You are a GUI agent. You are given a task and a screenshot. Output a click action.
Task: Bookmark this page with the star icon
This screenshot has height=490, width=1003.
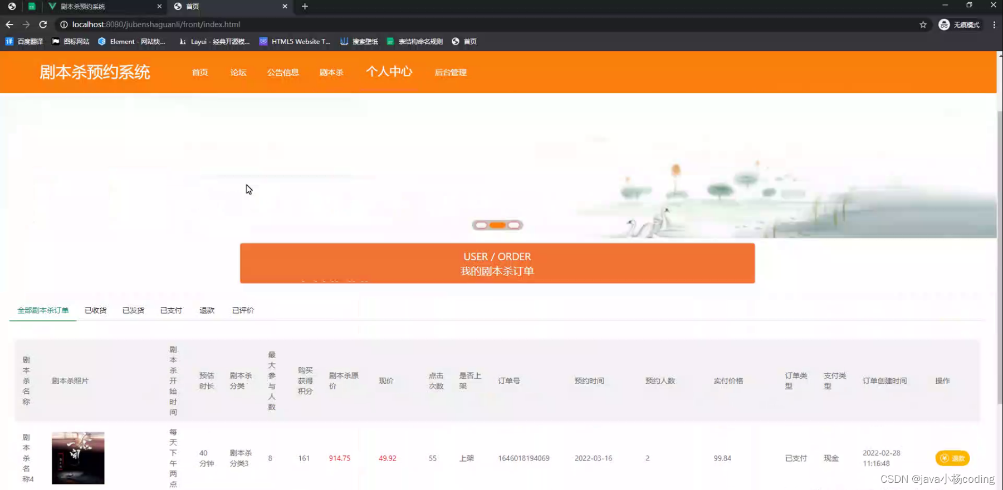pyautogui.click(x=923, y=24)
